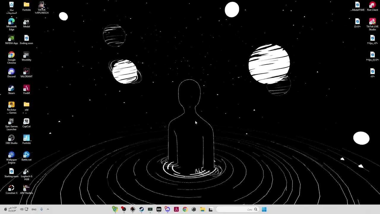Open Medal app in the taskbar
The image size is (380, 214).
(x=159, y=209)
